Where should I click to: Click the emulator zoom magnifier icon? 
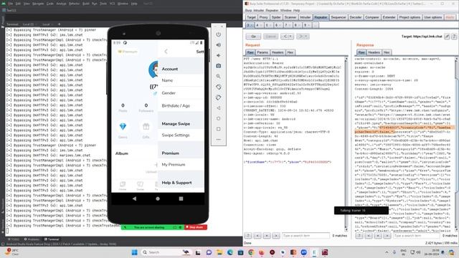click(x=218, y=77)
